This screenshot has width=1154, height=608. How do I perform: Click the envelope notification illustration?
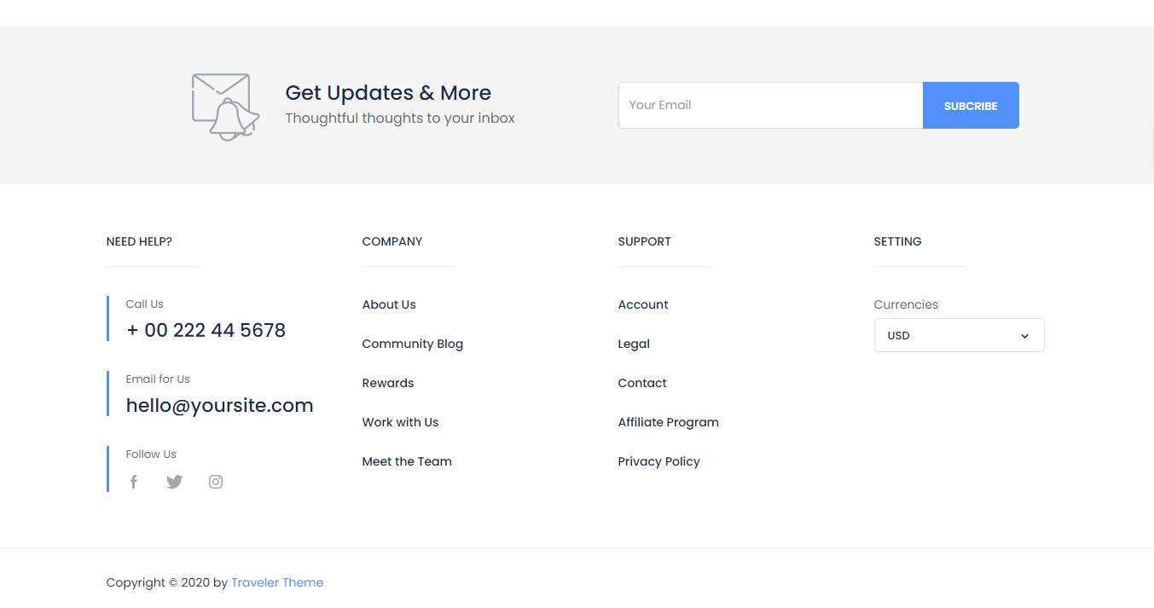[x=225, y=106]
